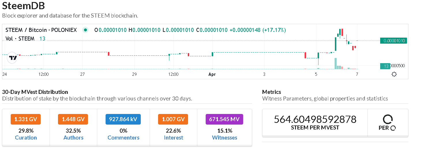The image size is (422, 151).
Task: Select the STEEM / Bitcoin · POLONIEX symbol label
Action: (x=41, y=30)
